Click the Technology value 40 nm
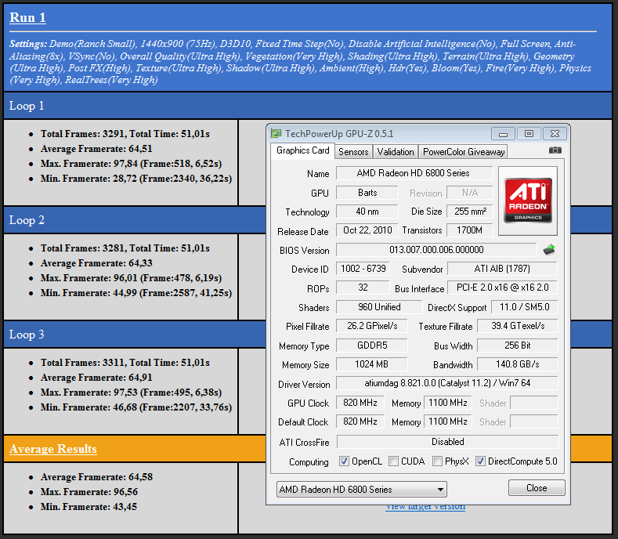The image size is (618, 539). (x=367, y=212)
